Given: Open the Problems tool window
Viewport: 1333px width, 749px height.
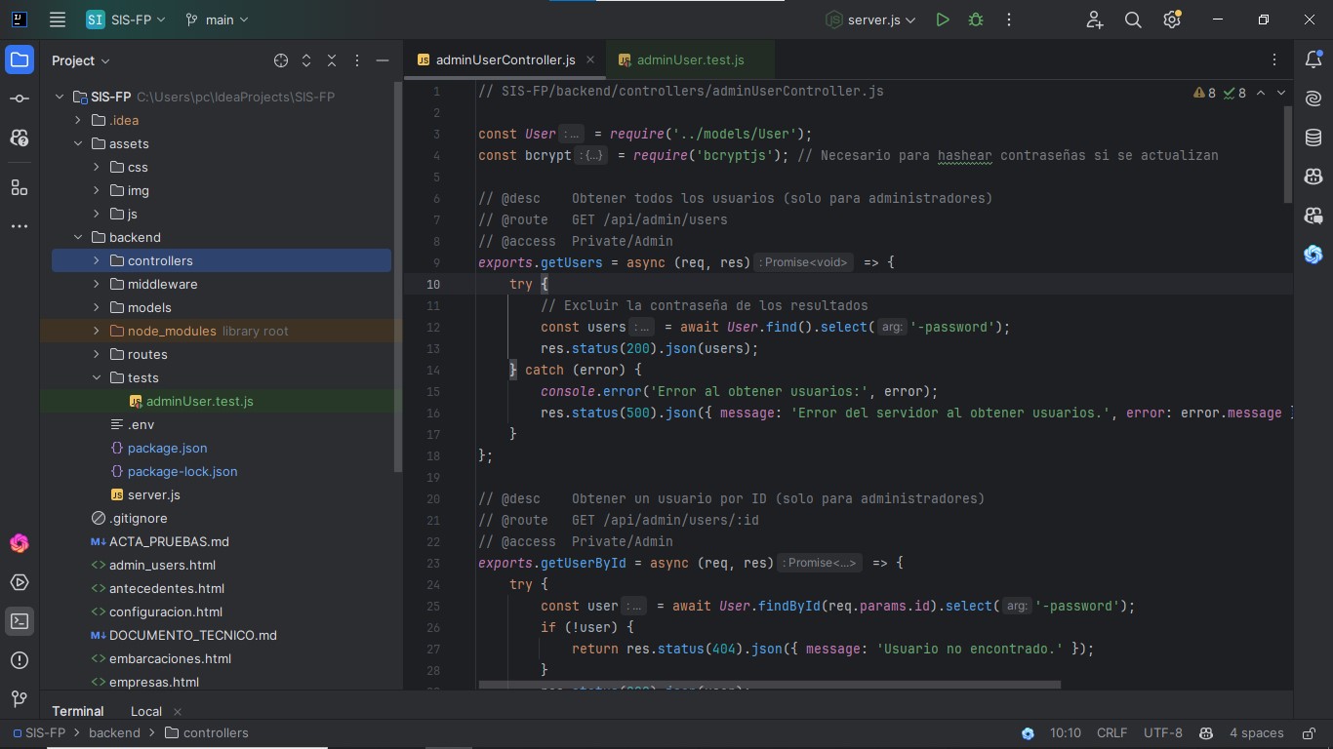Looking at the screenshot, I should [20, 660].
